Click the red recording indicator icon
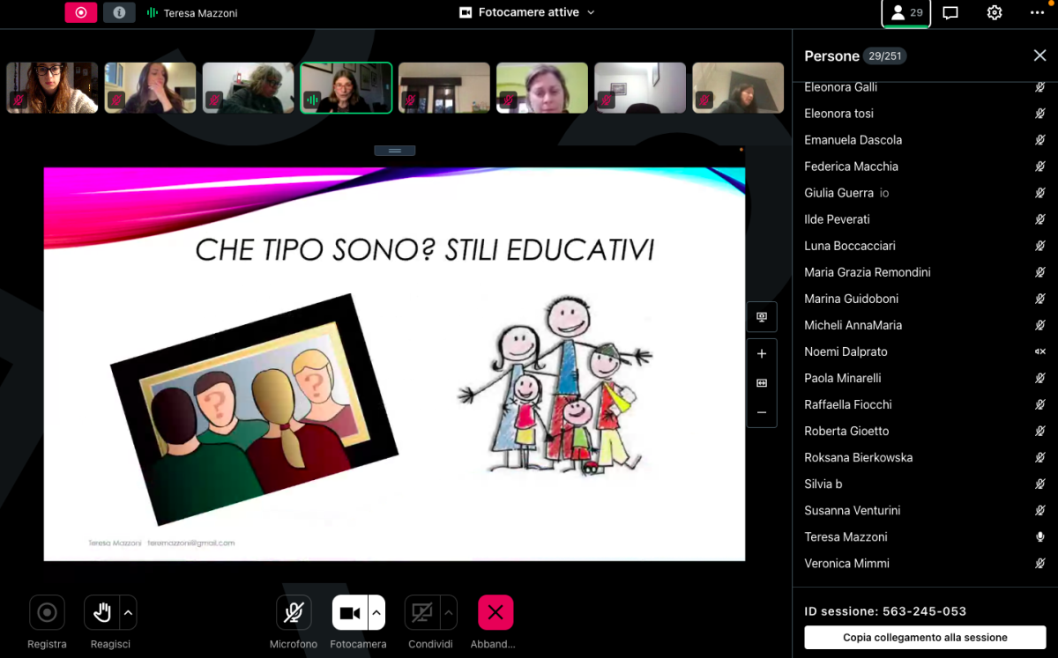This screenshot has height=658, width=1058. 80,12
